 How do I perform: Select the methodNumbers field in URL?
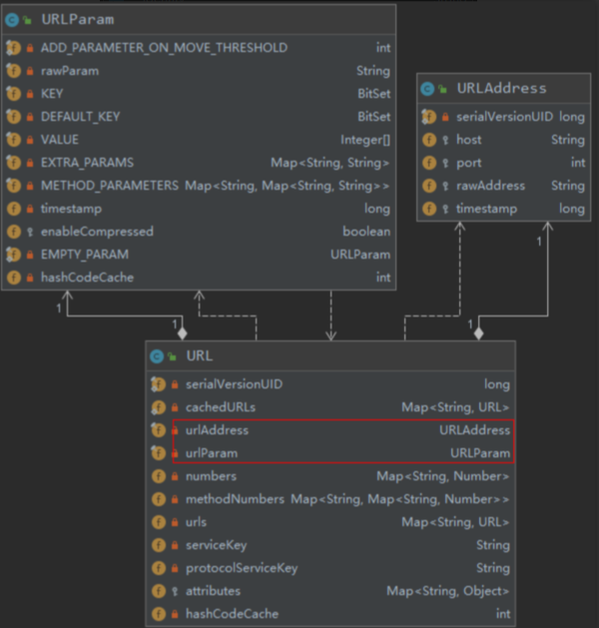coord(235,499)
